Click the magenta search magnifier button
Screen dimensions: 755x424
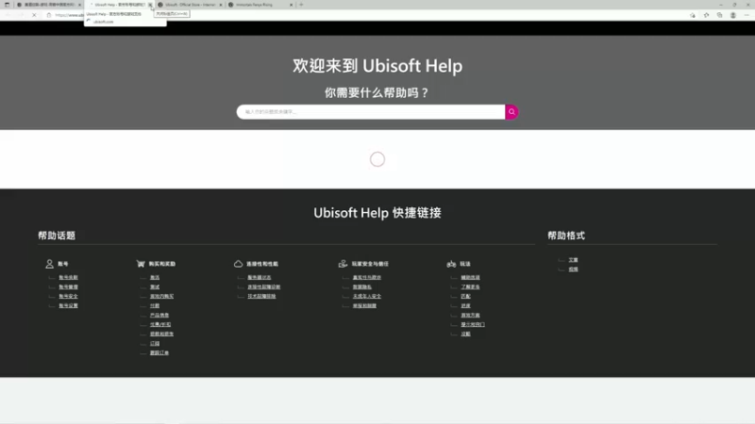tap(512, 111)
